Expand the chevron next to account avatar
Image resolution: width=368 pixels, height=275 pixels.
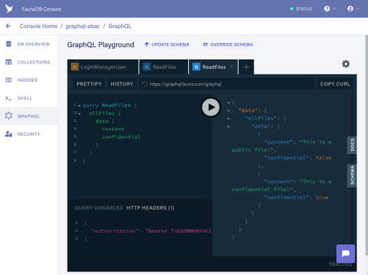[x=358, y=9]
